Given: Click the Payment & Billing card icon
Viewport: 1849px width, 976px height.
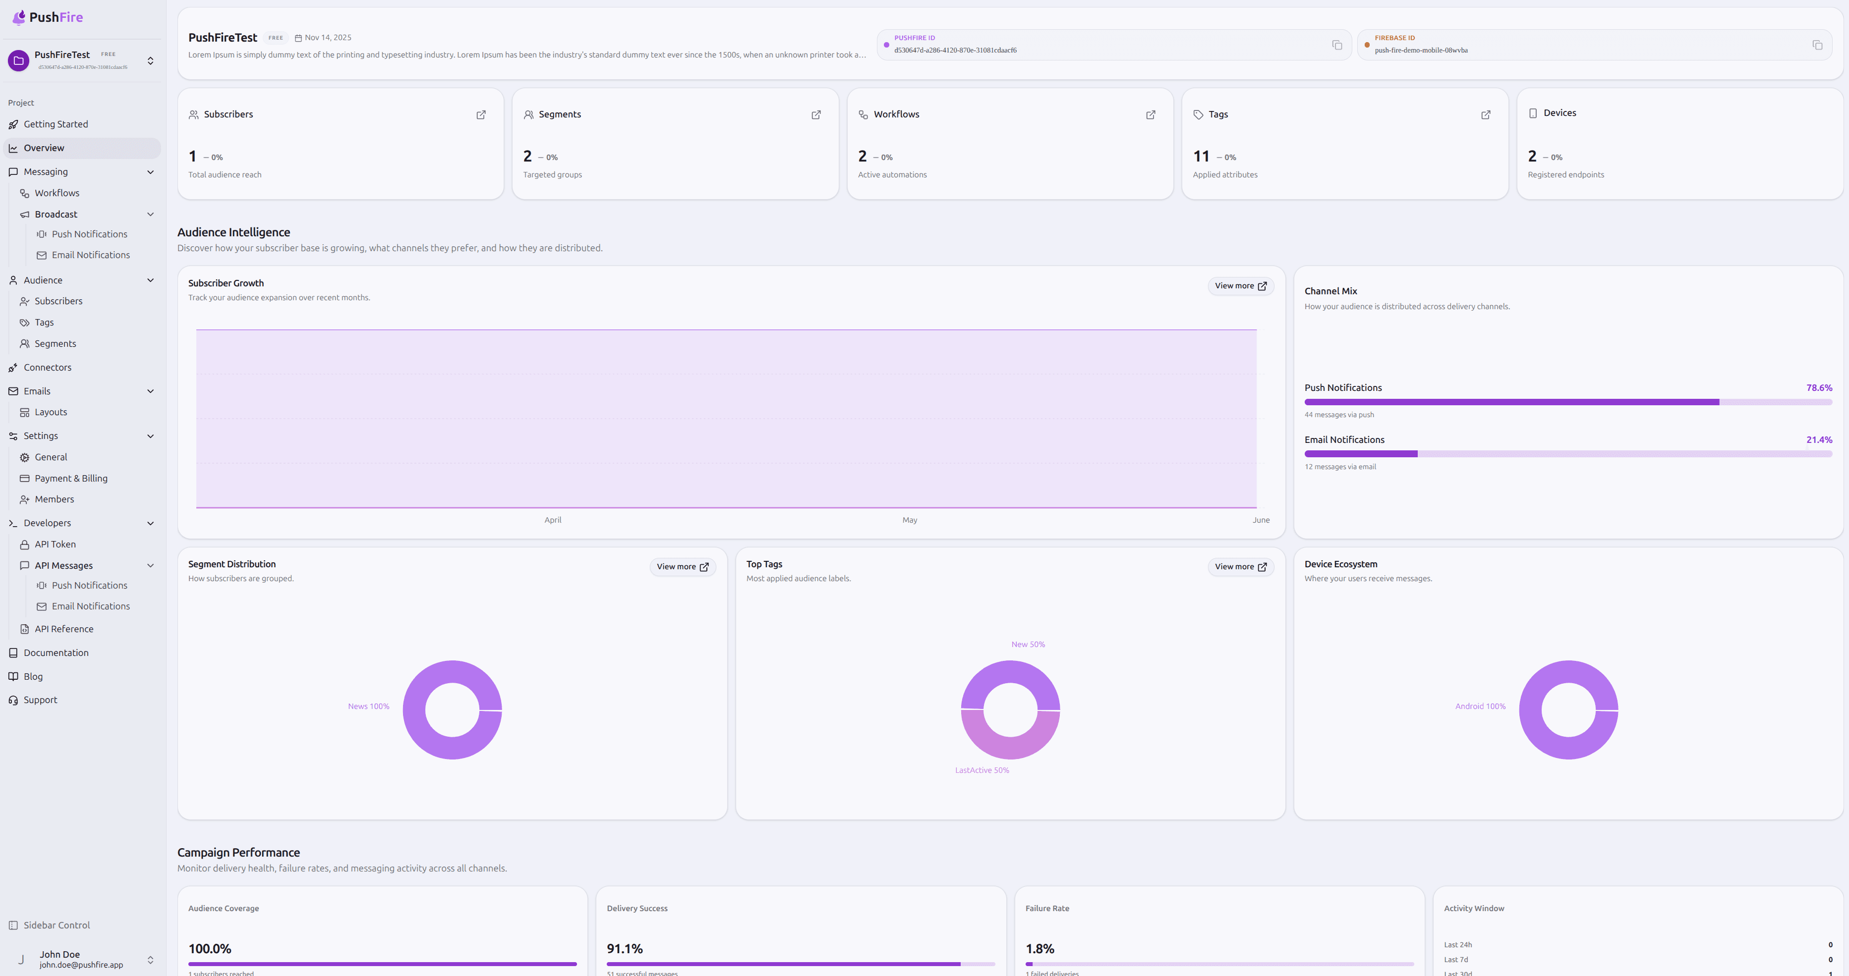Looking at the screenshot, I should [x=24, y=479].
